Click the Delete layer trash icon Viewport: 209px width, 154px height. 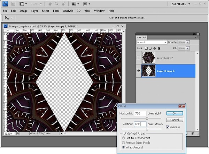192,133
